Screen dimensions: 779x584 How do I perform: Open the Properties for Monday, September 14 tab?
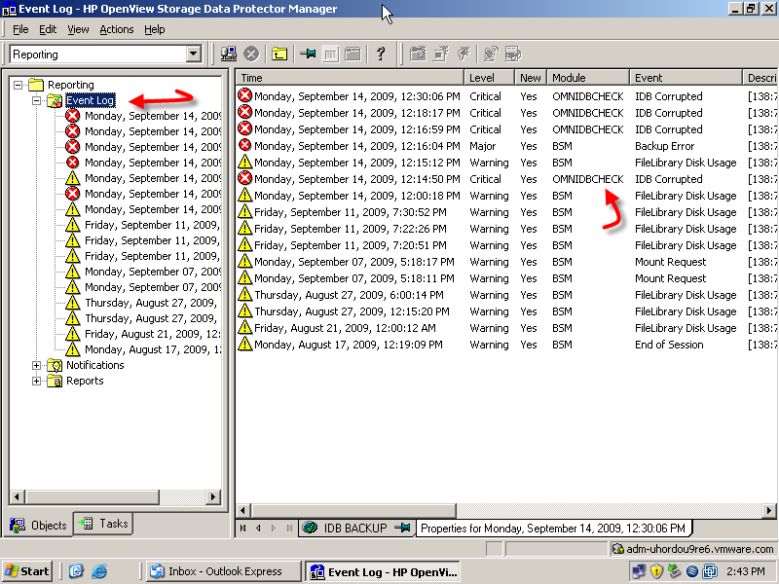tap(553, 528)
